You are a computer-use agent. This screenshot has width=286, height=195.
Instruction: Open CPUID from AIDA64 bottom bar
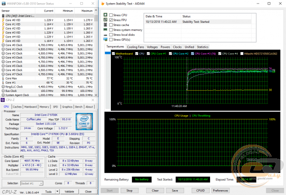pyautogui.click(x=201, y=191)
